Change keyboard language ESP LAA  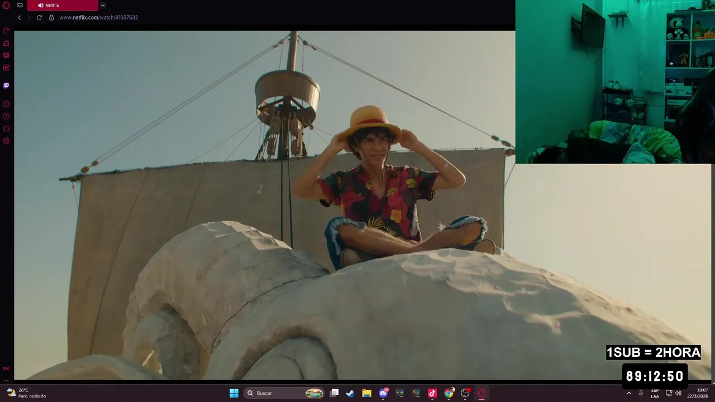click(655, 393)
